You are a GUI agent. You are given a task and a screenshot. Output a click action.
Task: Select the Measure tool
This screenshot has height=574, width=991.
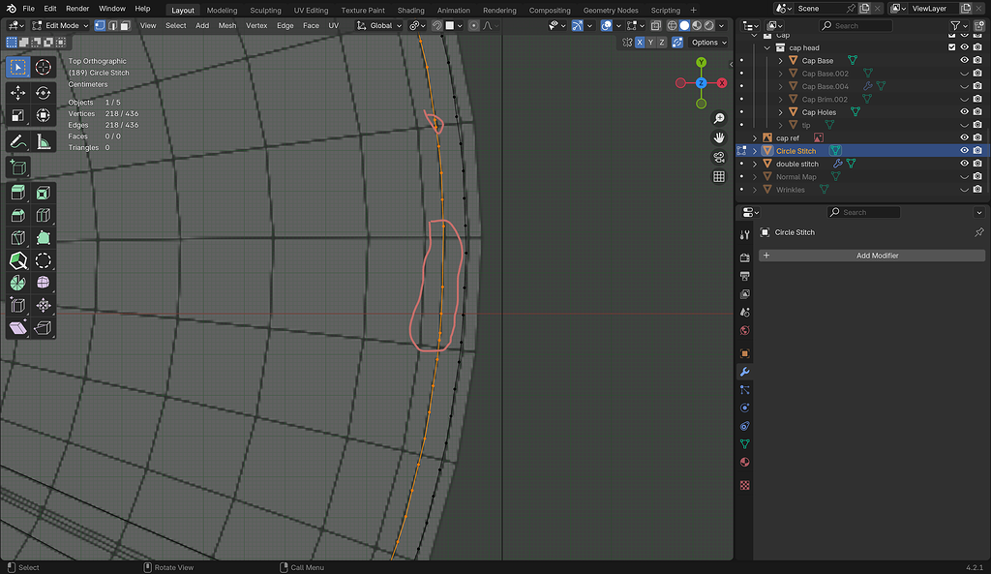[43, 142]
